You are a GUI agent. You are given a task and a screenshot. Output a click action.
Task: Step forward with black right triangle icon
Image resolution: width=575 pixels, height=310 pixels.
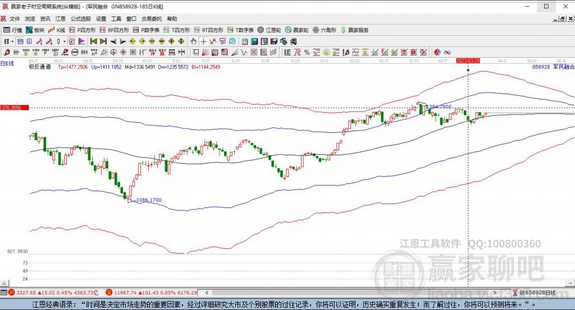tap(123, 41)
